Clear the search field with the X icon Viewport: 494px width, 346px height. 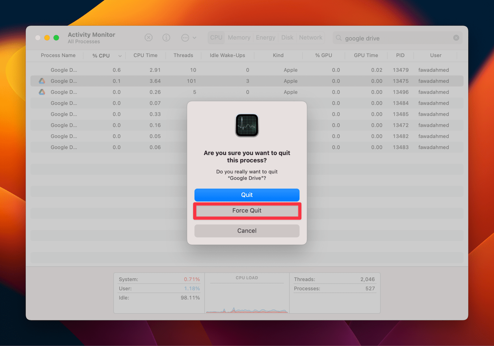click(456, 37)
